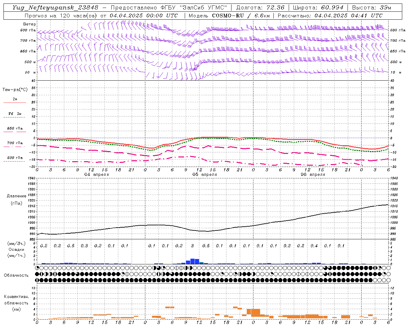The height and width of the screenshot is (325, 407).
Task: Click the (км) unit label under convective cloudiness
Action: (17, 309)
